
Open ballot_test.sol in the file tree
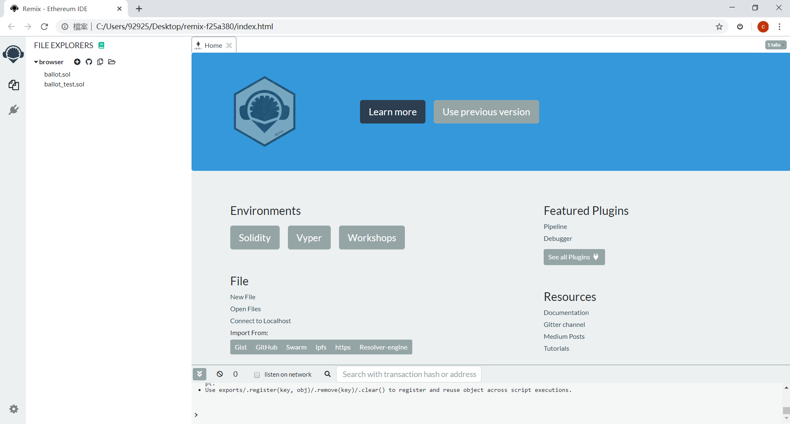tap(64, 84)
